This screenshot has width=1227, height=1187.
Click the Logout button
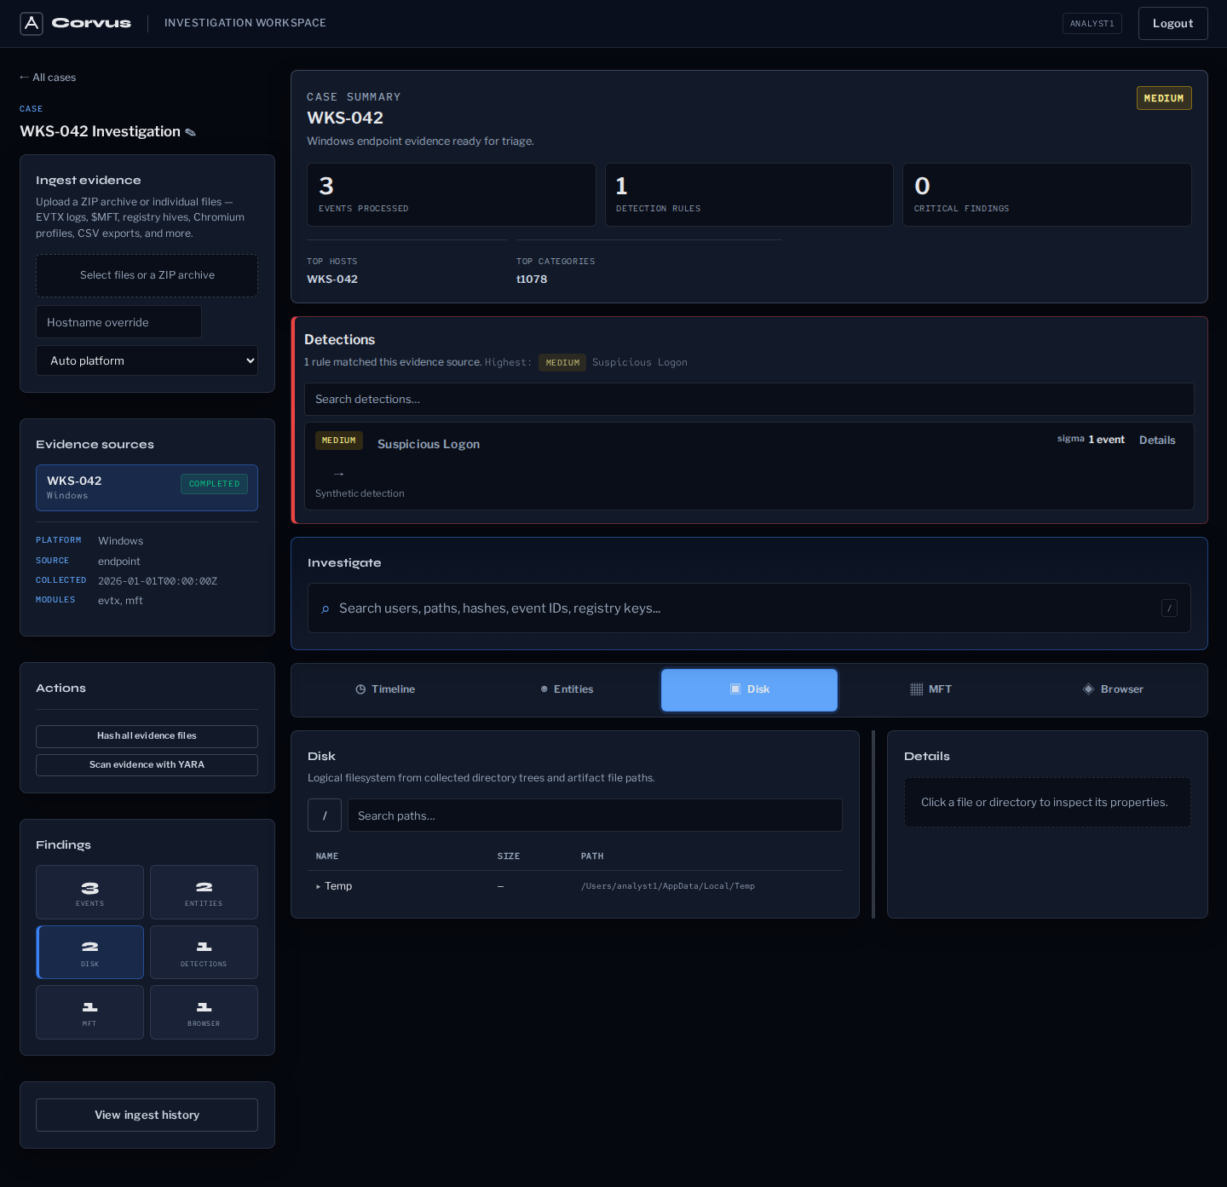1172,23
